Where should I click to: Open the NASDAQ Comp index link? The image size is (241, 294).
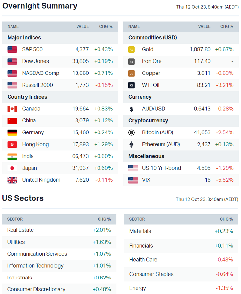tap(40, 73)
